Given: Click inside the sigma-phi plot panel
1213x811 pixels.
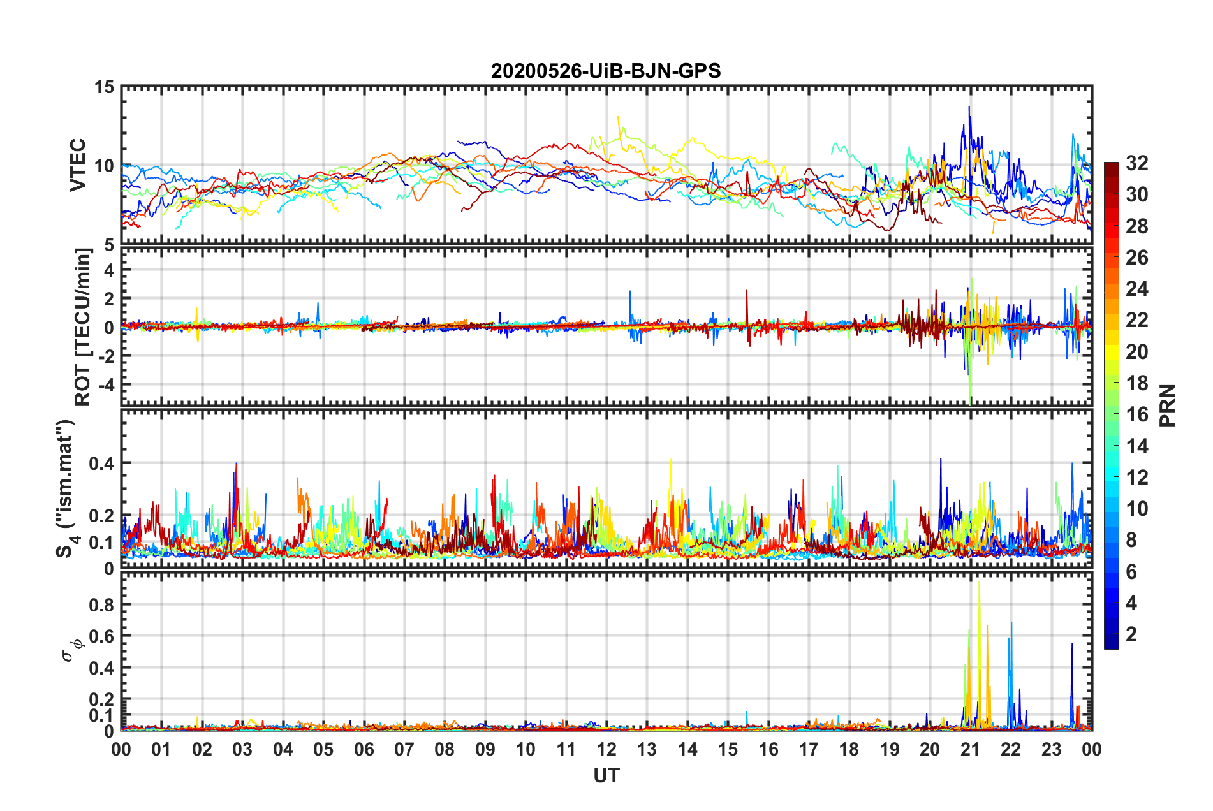Looking at the screenshot, I should click(x=606, y=651).
